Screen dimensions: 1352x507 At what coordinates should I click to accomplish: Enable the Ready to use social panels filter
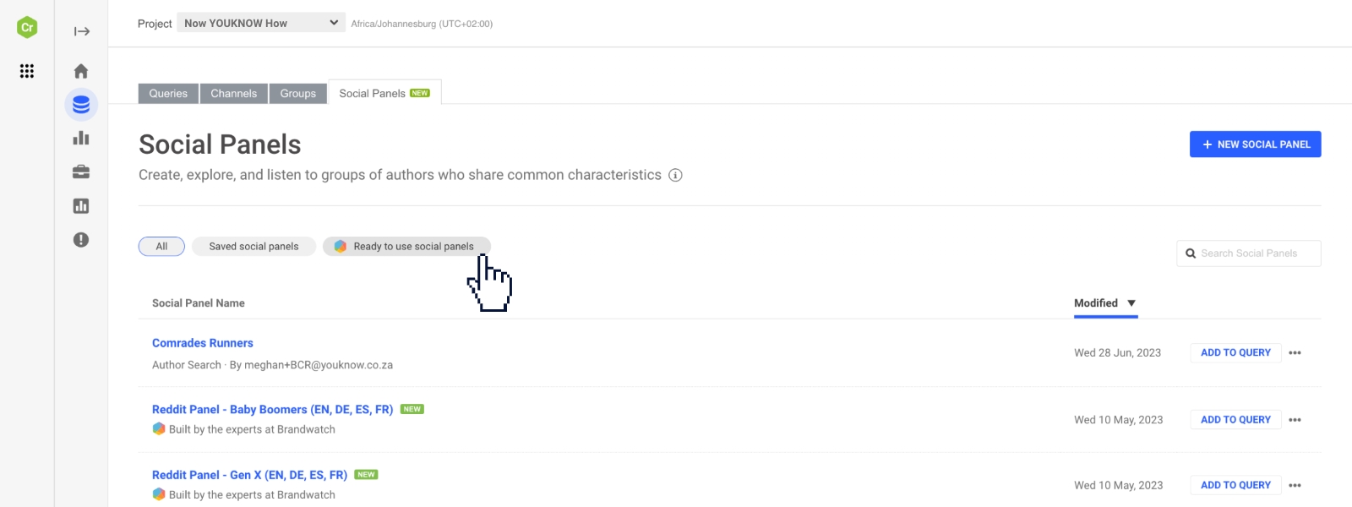point(406,246)
